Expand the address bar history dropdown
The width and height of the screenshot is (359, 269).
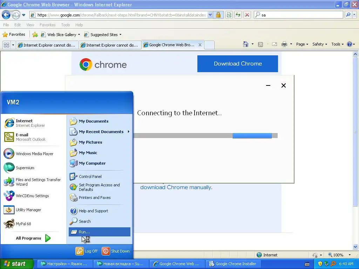point(210,15)
